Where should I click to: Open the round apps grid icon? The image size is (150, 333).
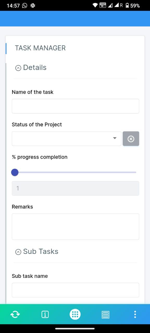point(75,314)
